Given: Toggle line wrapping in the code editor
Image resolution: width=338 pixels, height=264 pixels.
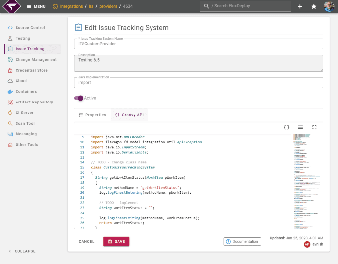Looking at the screenshot, I should click(x=300, y=127).
